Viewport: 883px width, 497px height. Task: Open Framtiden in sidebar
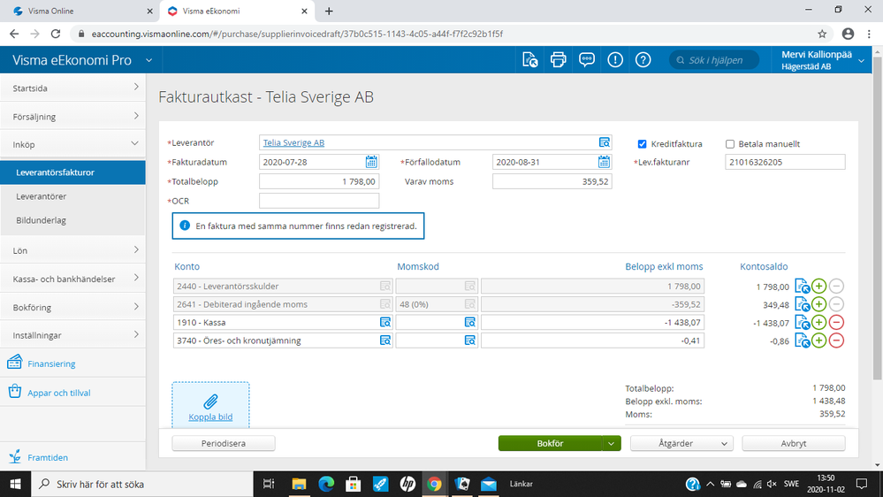[x=48, y=457]
